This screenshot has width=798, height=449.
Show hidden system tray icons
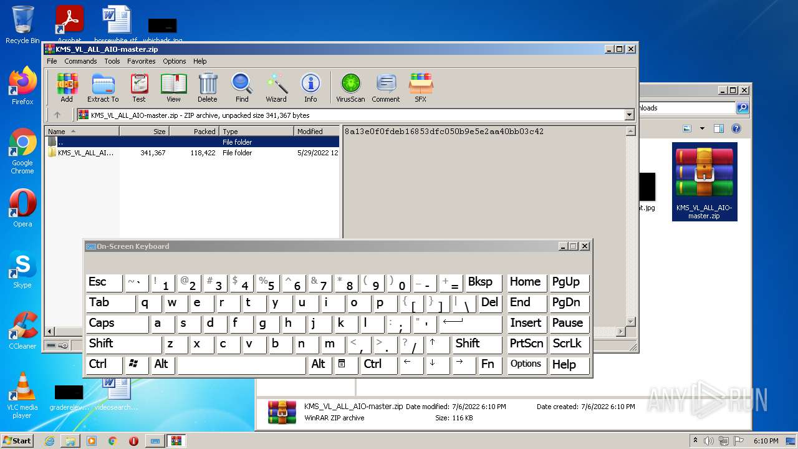click(x=695, y=441)
